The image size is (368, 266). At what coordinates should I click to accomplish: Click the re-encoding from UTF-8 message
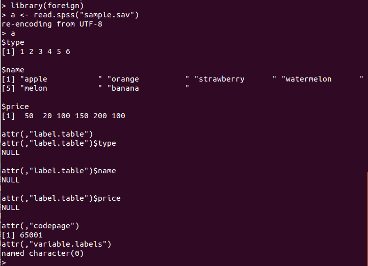(x=52, y=24)
